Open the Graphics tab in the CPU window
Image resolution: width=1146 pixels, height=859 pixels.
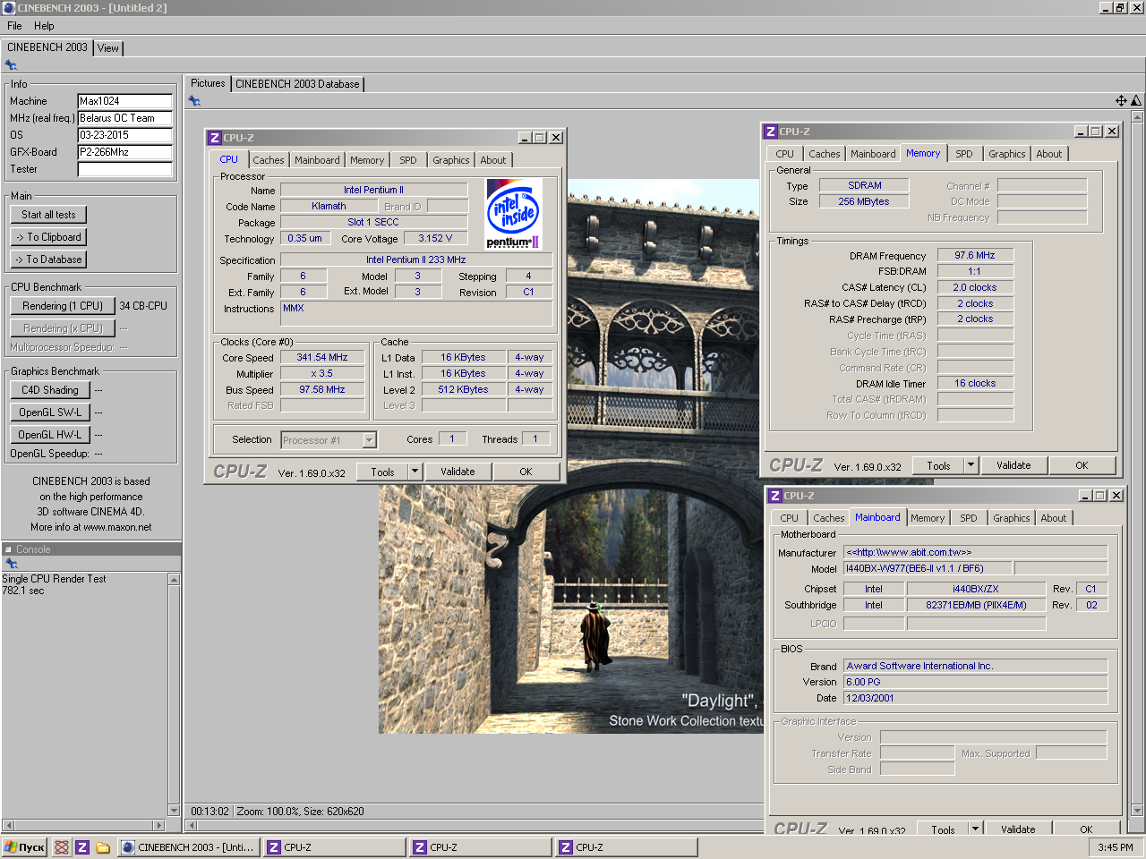[451, 160]
